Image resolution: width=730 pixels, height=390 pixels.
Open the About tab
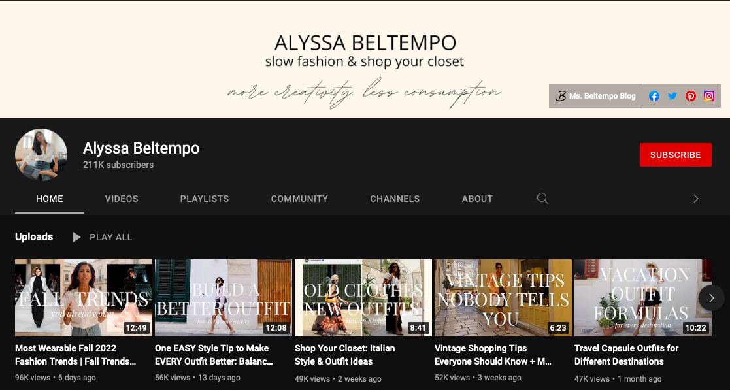click(477, 199)
